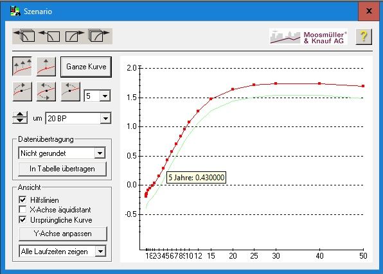Click the Ganze Kurve button

pos(86,67)
